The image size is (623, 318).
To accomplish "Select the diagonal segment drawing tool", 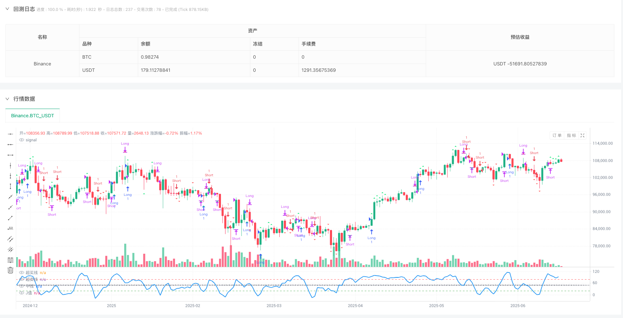I will (10, 218).
